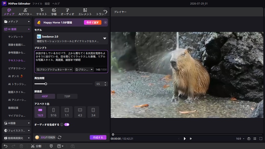Click the HitPaw Edimakor logo icon

(x=4, y=3)
